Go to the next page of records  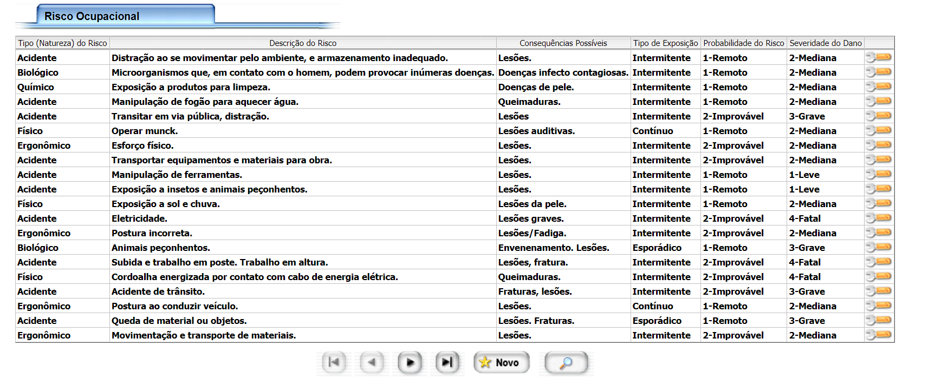coord(410,362)
